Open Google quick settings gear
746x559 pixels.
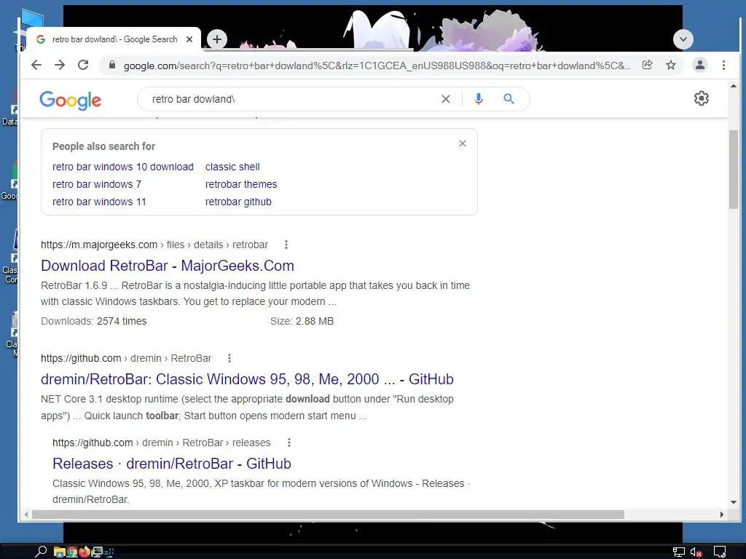[702, 98]
